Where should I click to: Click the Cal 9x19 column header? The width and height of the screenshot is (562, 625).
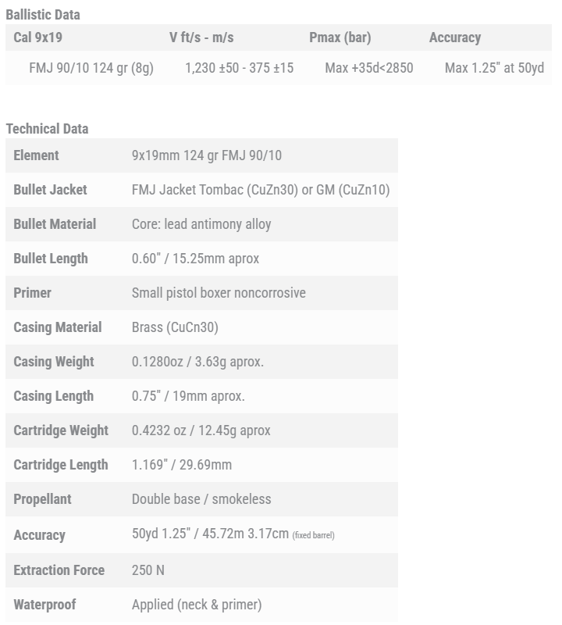click(39, 37)
